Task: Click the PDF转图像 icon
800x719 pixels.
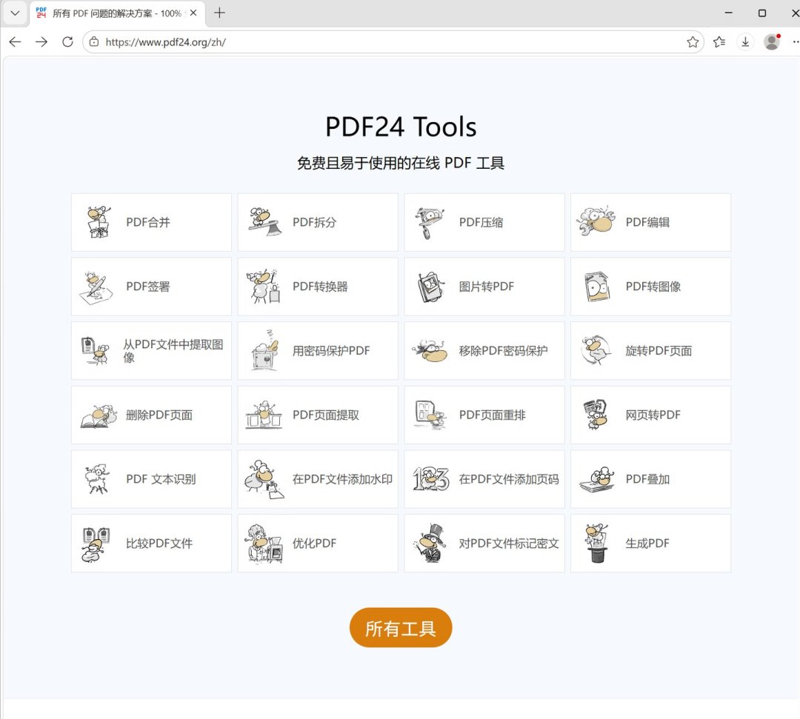Action: click(x=597, y=287)
